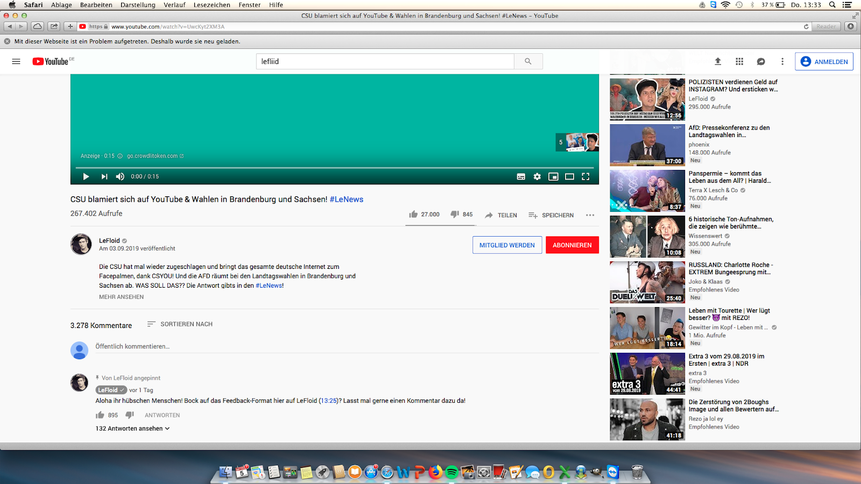Activate the miniplayer icon
Image resolution: width=861 pixels, height=484 pixels.
pos(553,176)
